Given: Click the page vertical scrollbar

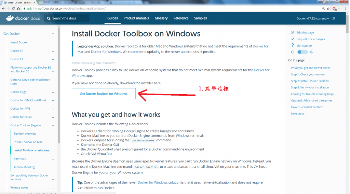Looking at the screenshot, I should [x=347, y=24].
